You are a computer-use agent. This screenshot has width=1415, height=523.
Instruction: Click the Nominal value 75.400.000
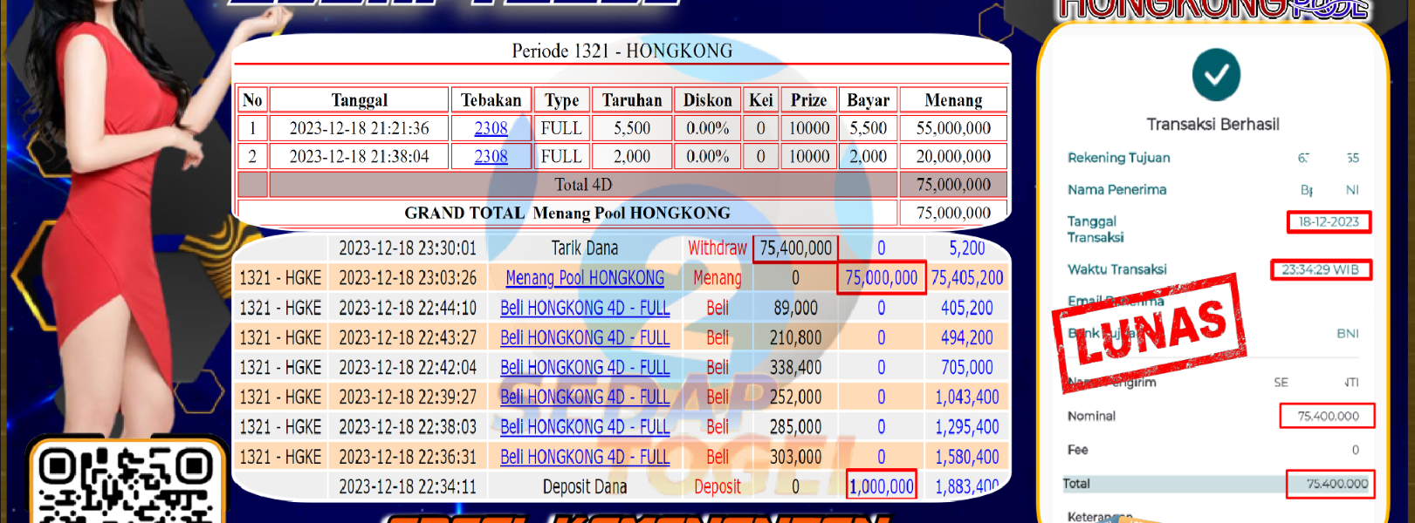pyautogui.click(x=1328, y=416)
